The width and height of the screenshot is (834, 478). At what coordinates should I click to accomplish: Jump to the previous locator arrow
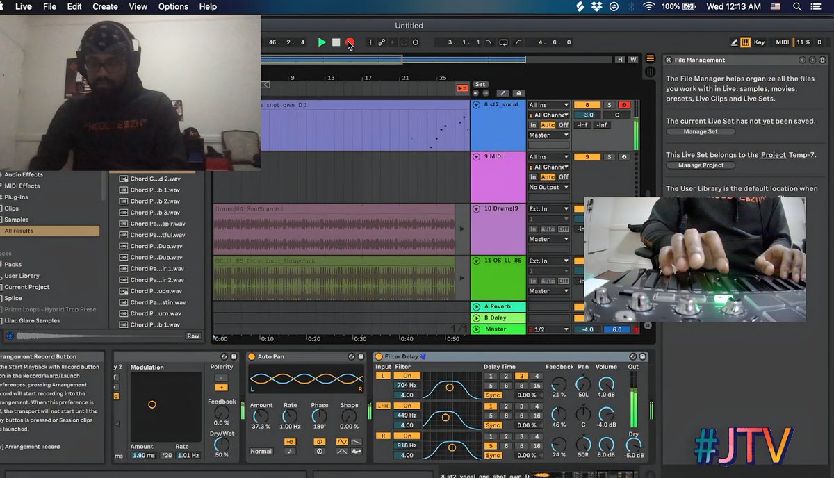tap(476, 92)
